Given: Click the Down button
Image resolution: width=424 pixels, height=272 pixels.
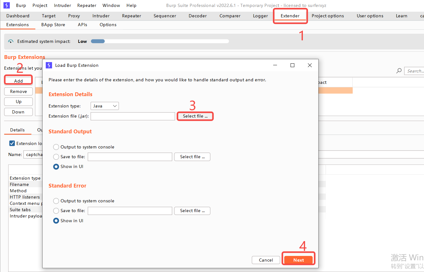Looking at the screenshot, I should click(x=18, y=112).
